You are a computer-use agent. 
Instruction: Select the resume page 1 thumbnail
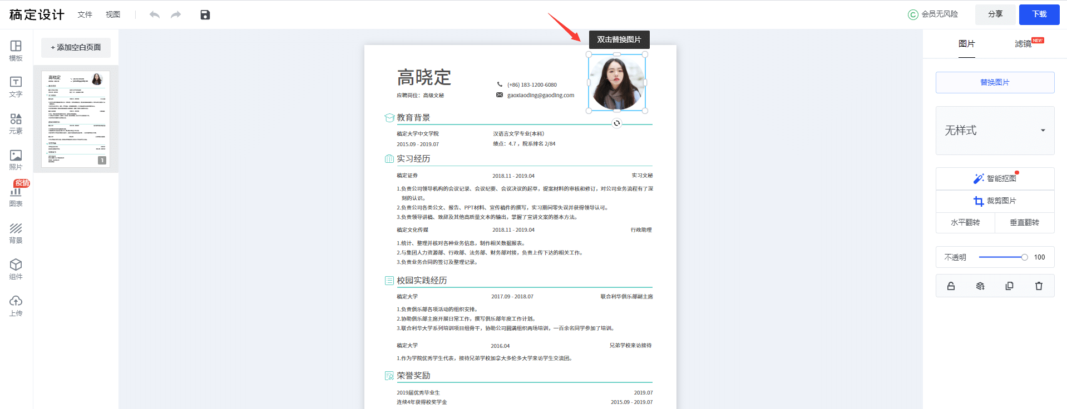76,119
